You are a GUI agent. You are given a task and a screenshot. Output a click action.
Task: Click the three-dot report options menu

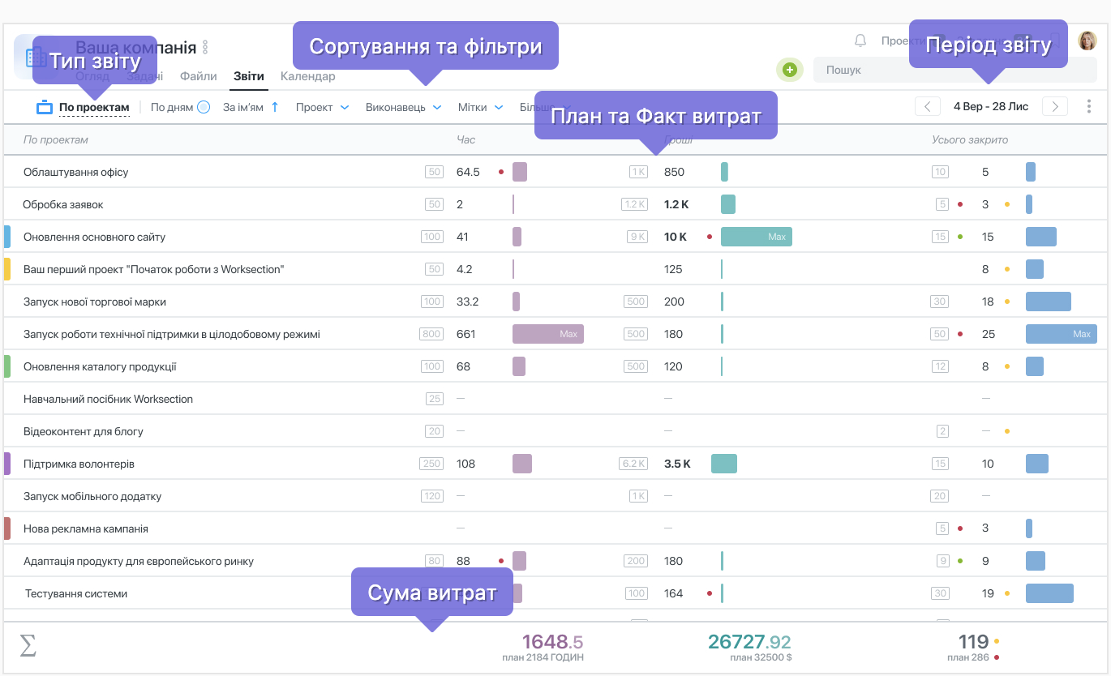tap(1089, 106)
